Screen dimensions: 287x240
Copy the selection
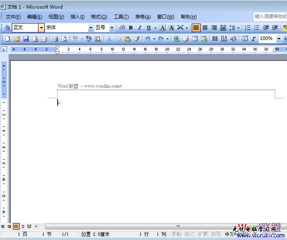(118, 39)
